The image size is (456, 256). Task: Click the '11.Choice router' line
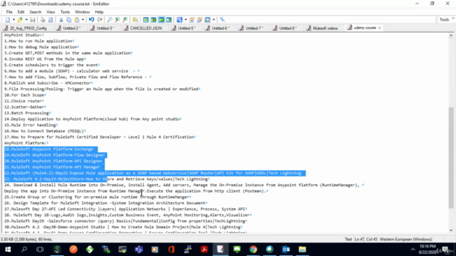coord(23,101)
